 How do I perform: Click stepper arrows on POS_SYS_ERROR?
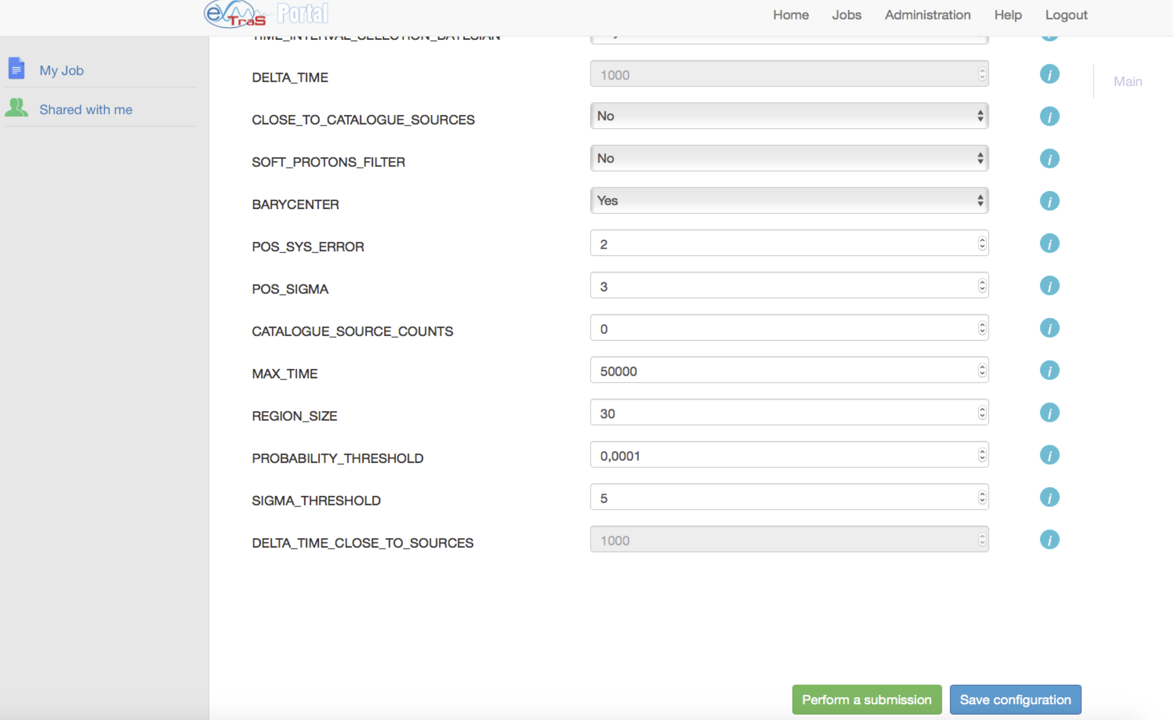click(982, 243)
